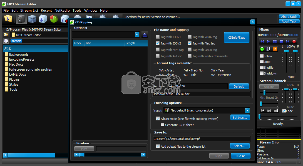Click the middle fade shape icon in Stream Channel

(269, 111)
